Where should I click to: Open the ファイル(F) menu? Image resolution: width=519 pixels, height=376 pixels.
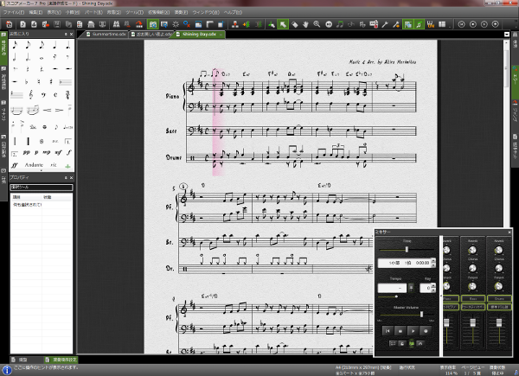(x=14, y=14)
